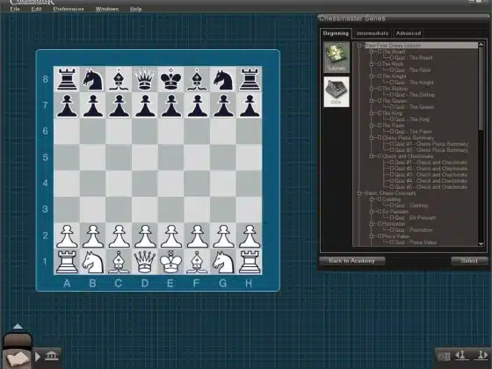Open the Windows menu
The image size is (492, 369).
click(107, 9)
